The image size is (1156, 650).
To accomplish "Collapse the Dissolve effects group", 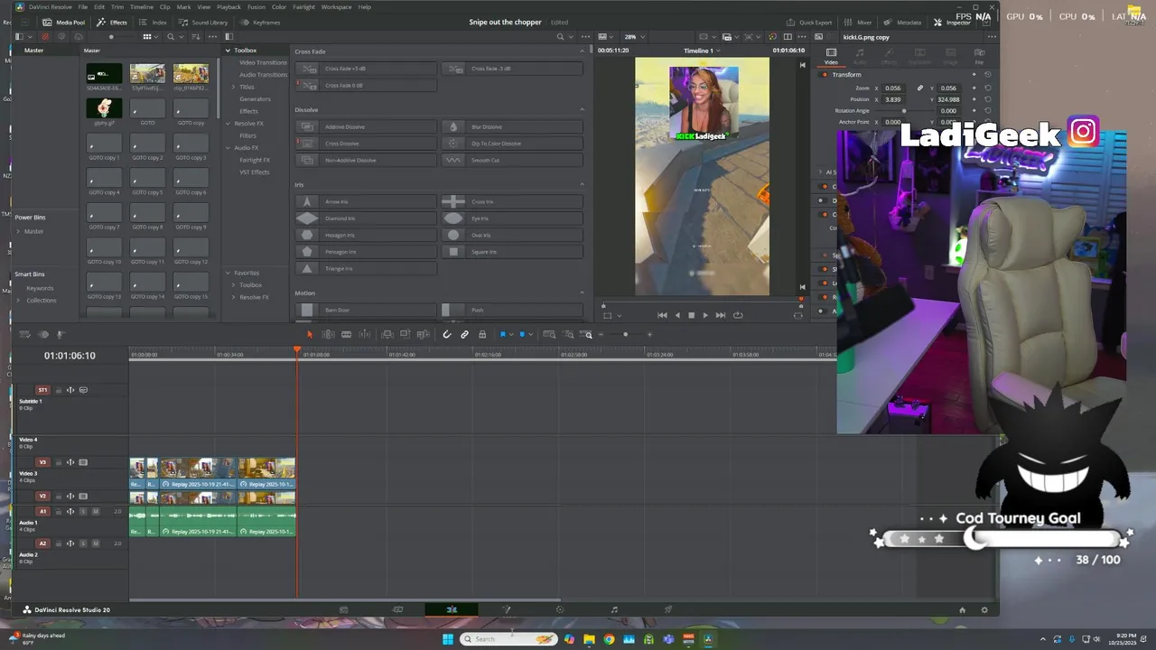I will point(582,110).
